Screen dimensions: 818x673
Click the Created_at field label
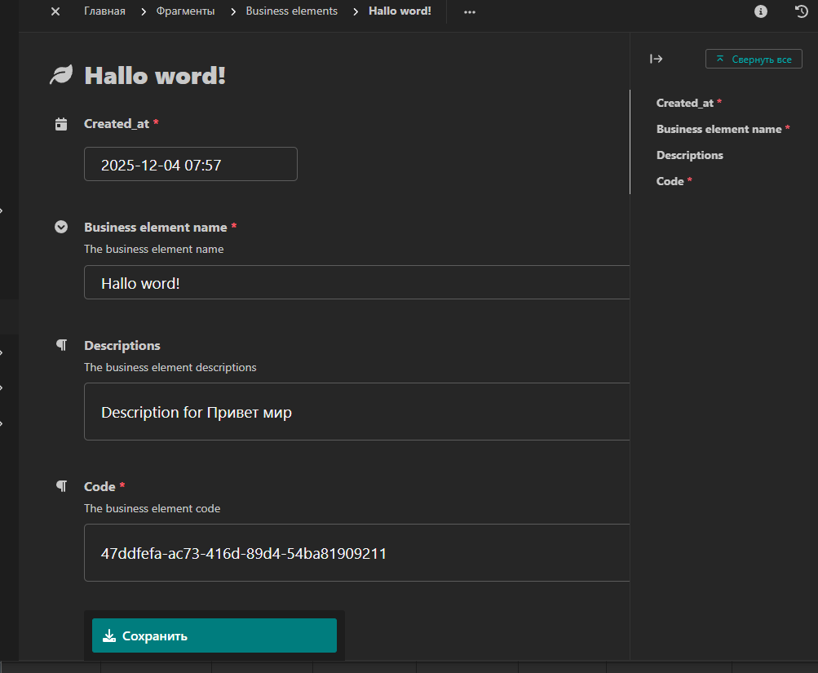pos(117,124)
